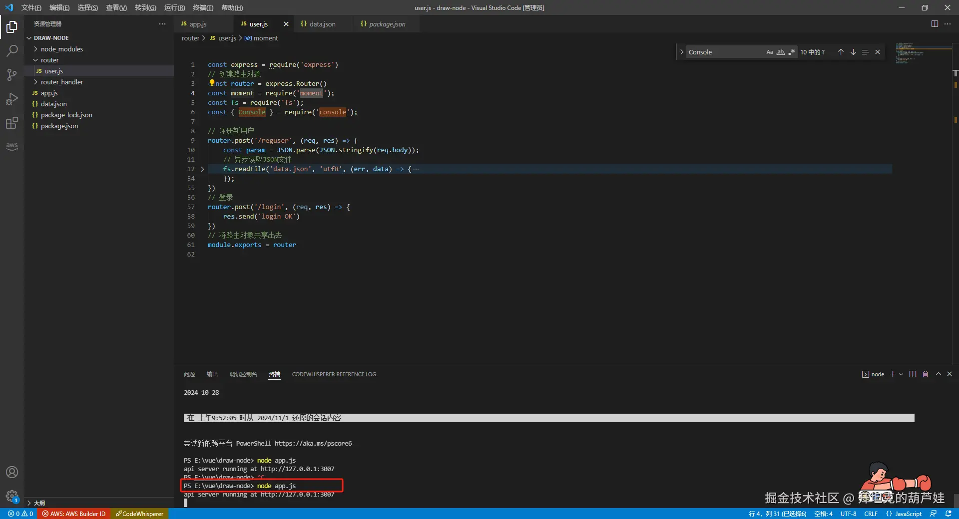Click the CodeWhisperer status bar button
This screenshot has height=519, width=959.
pos(140,514)
